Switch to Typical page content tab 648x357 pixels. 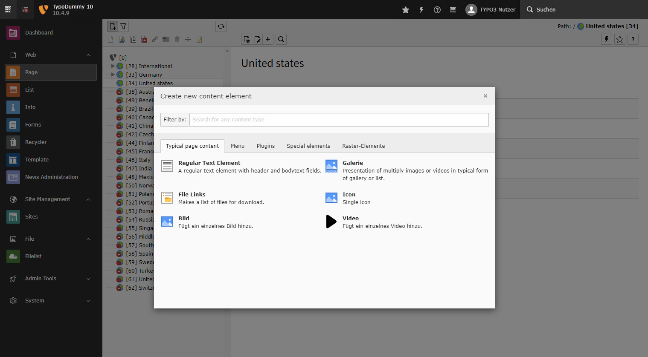pos(192,146)
